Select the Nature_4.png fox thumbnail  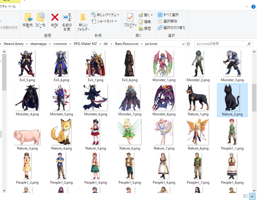click(61, 132)
